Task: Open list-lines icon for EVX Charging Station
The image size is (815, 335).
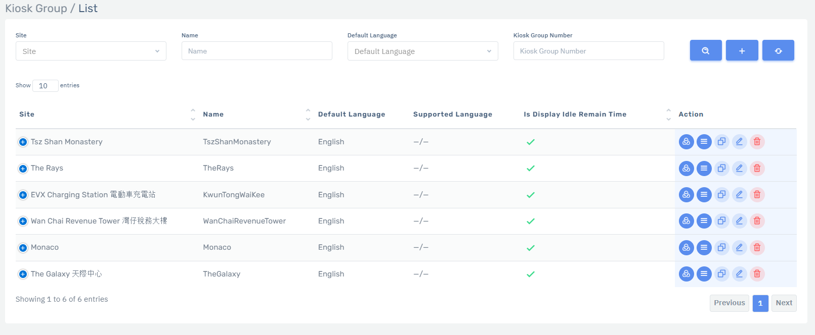Action: (704, 195)
